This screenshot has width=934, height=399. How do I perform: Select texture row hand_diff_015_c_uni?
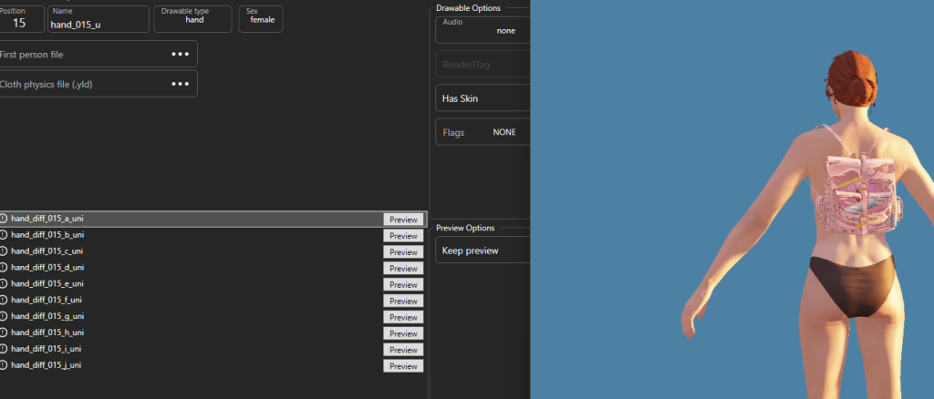coord(213,251)
